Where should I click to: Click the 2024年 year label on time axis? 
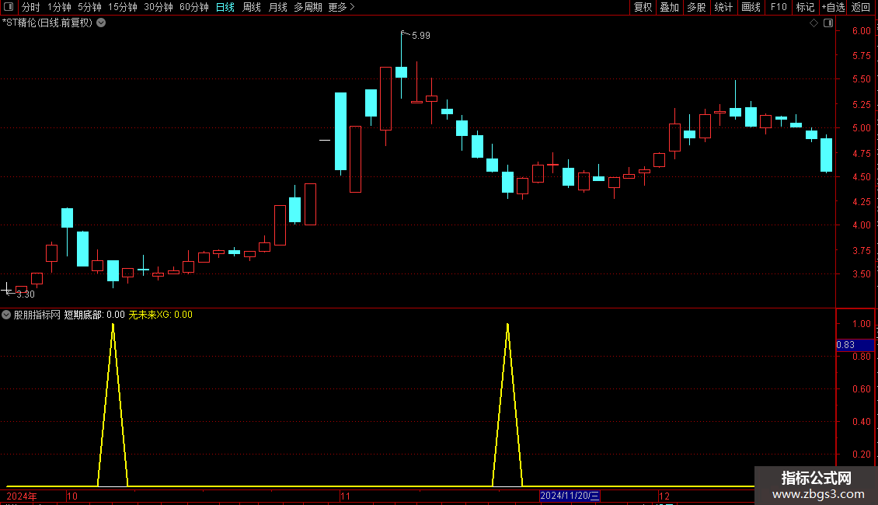click(21, 496)
